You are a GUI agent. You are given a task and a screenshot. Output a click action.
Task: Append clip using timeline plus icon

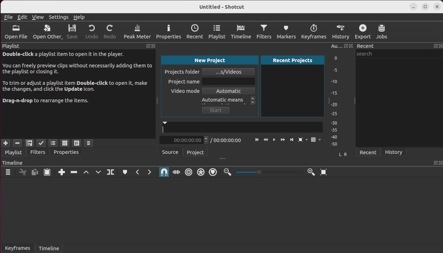62,172
